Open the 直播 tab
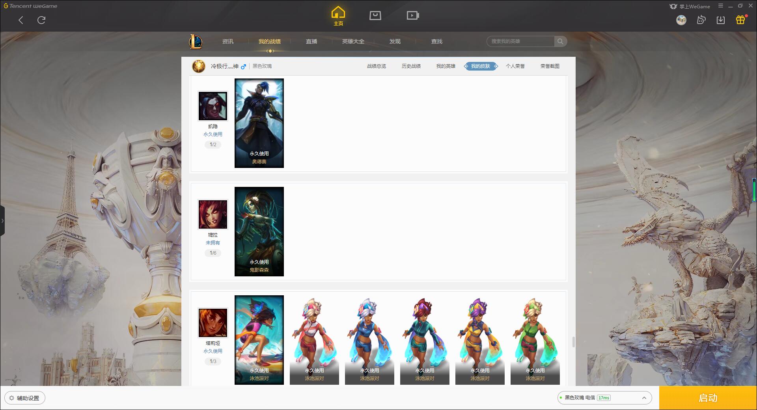 pos(311,41)
